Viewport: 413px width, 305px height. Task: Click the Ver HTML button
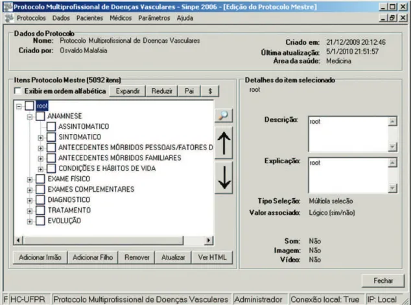click(x=212, y=257)
